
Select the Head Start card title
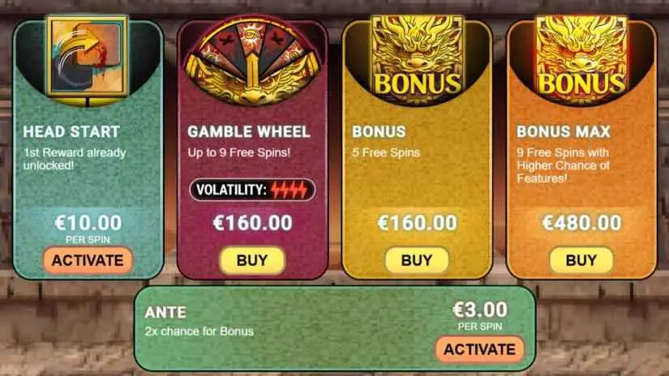[x=71, y=132]
